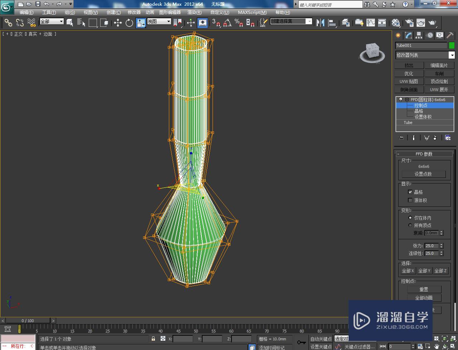Viewport: 458px width, 350px height.
Task: Select the Link tool in main toolbar
Action: [8, 22]
